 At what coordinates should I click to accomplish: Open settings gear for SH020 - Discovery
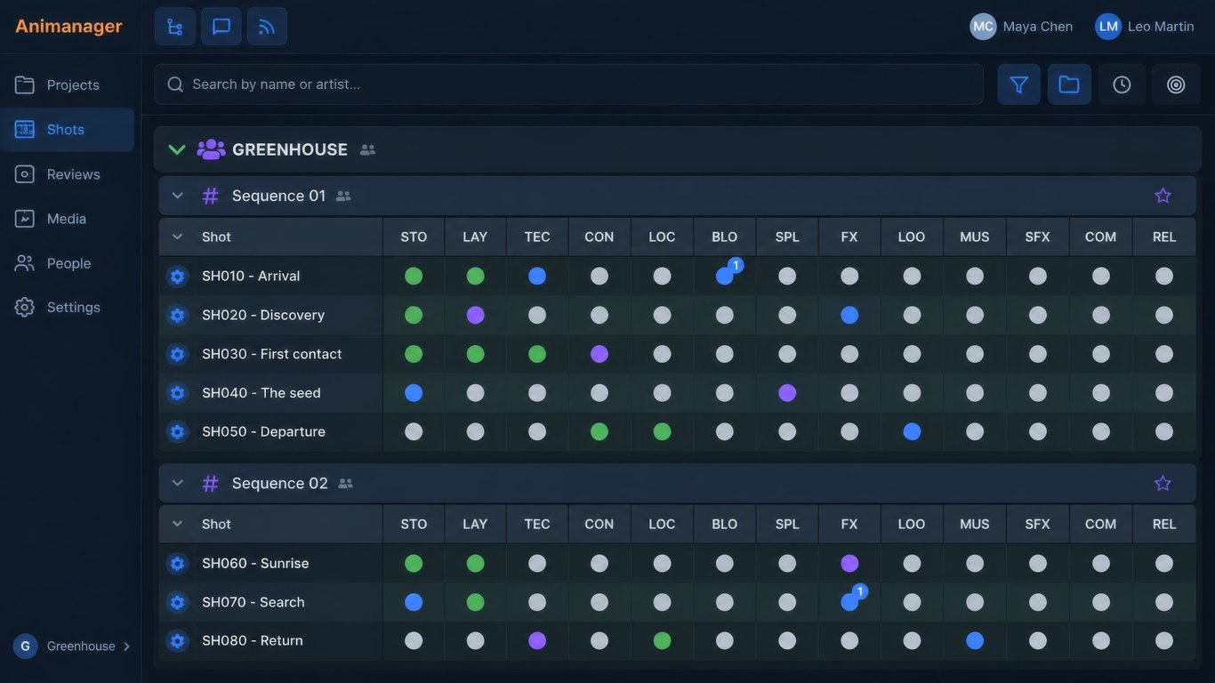point(178,316)
